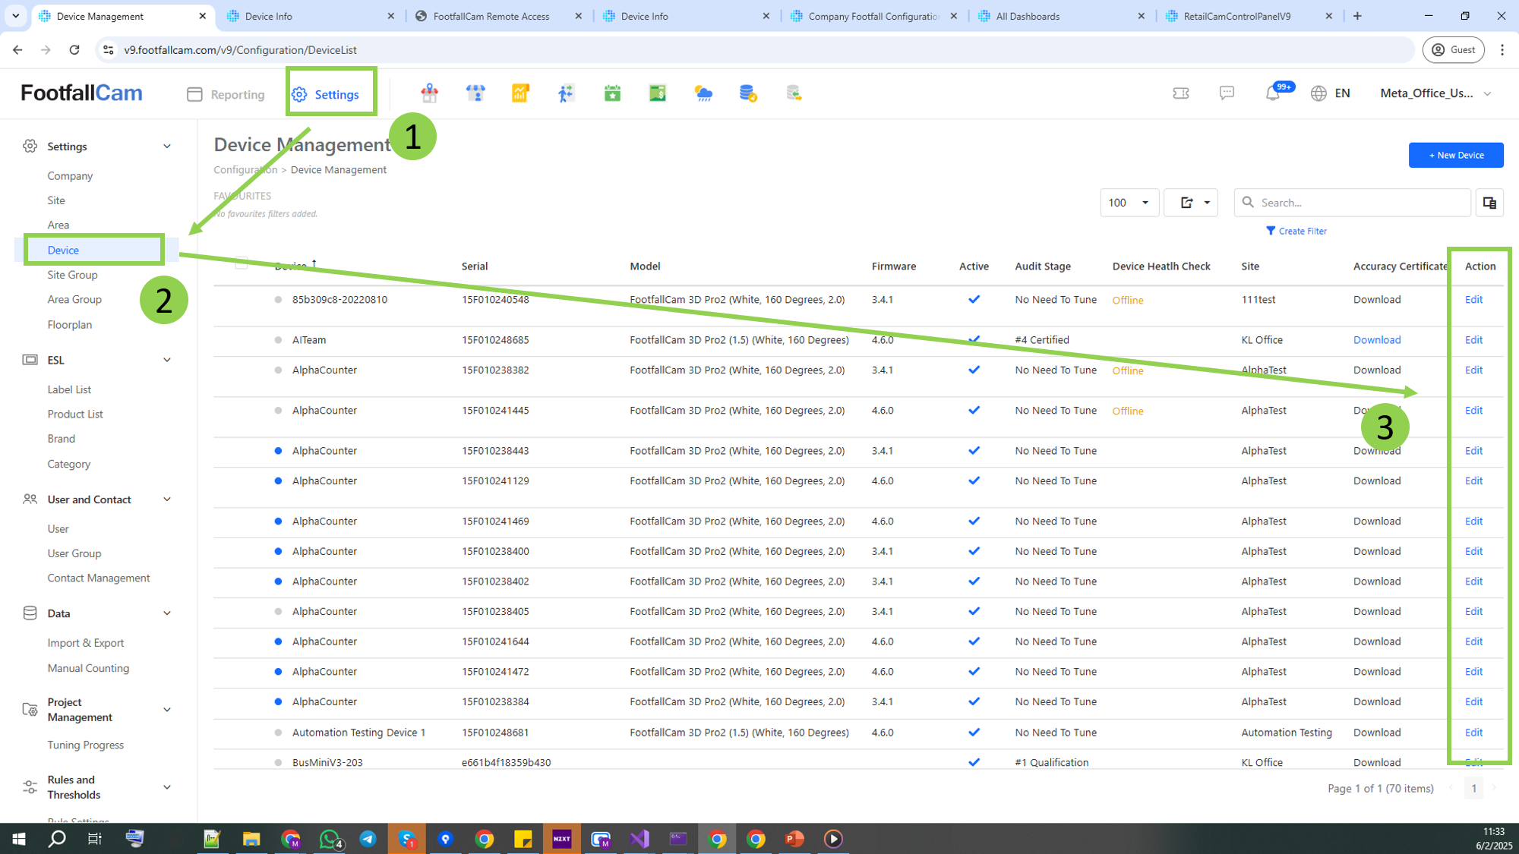Tick the select-all checkbox in table header
Screen dimensions: 1519x854
[x=242, y=264]
